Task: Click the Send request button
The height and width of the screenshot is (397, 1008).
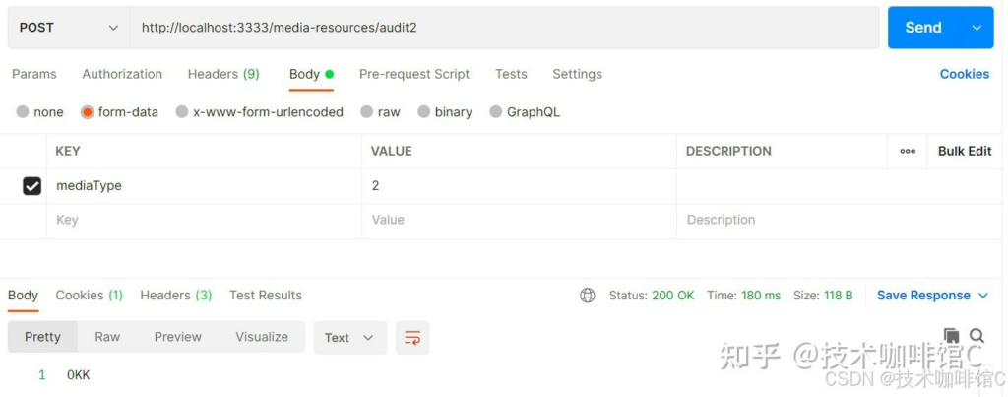Action: point(923,28)
